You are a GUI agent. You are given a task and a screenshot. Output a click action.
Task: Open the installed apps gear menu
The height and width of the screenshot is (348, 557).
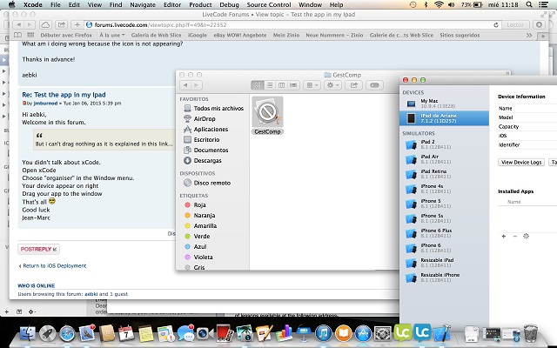526,236
